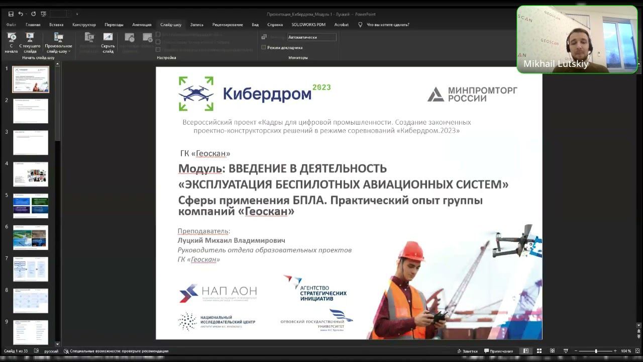Viewport: 643px width, 362px height.
Task: Select slide 5 thumbnail
Action: click(31, 206)
